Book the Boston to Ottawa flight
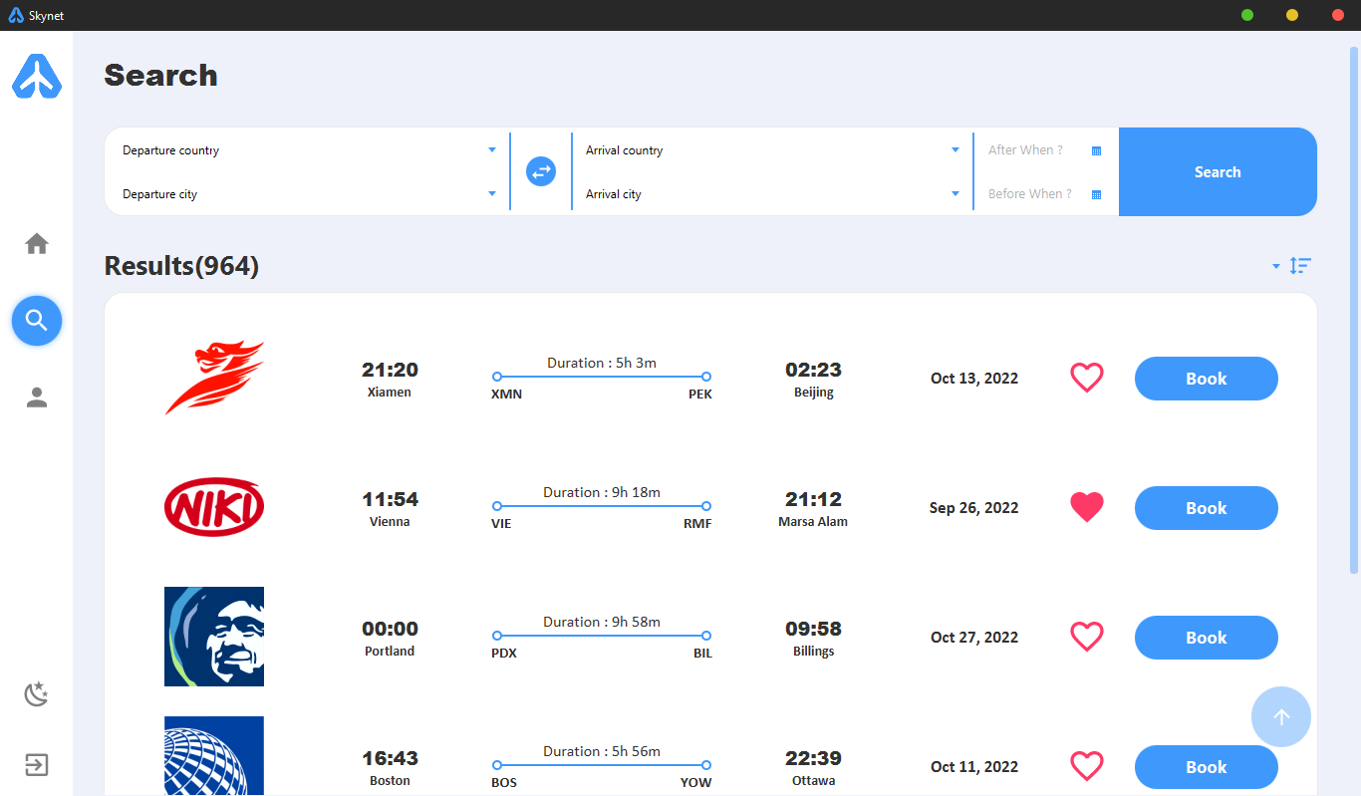The width and height of the screenshot is (1361, 796). [x=1207, y=767]
